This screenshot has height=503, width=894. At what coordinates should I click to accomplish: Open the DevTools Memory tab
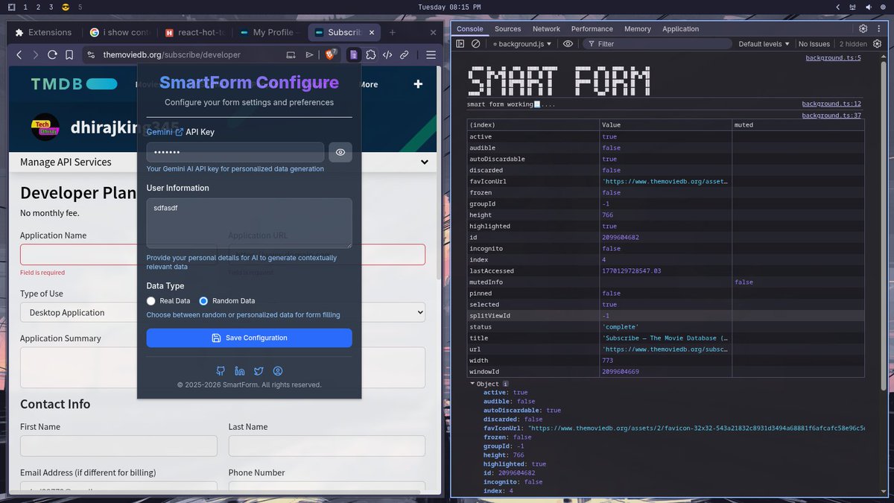[638, 28]
